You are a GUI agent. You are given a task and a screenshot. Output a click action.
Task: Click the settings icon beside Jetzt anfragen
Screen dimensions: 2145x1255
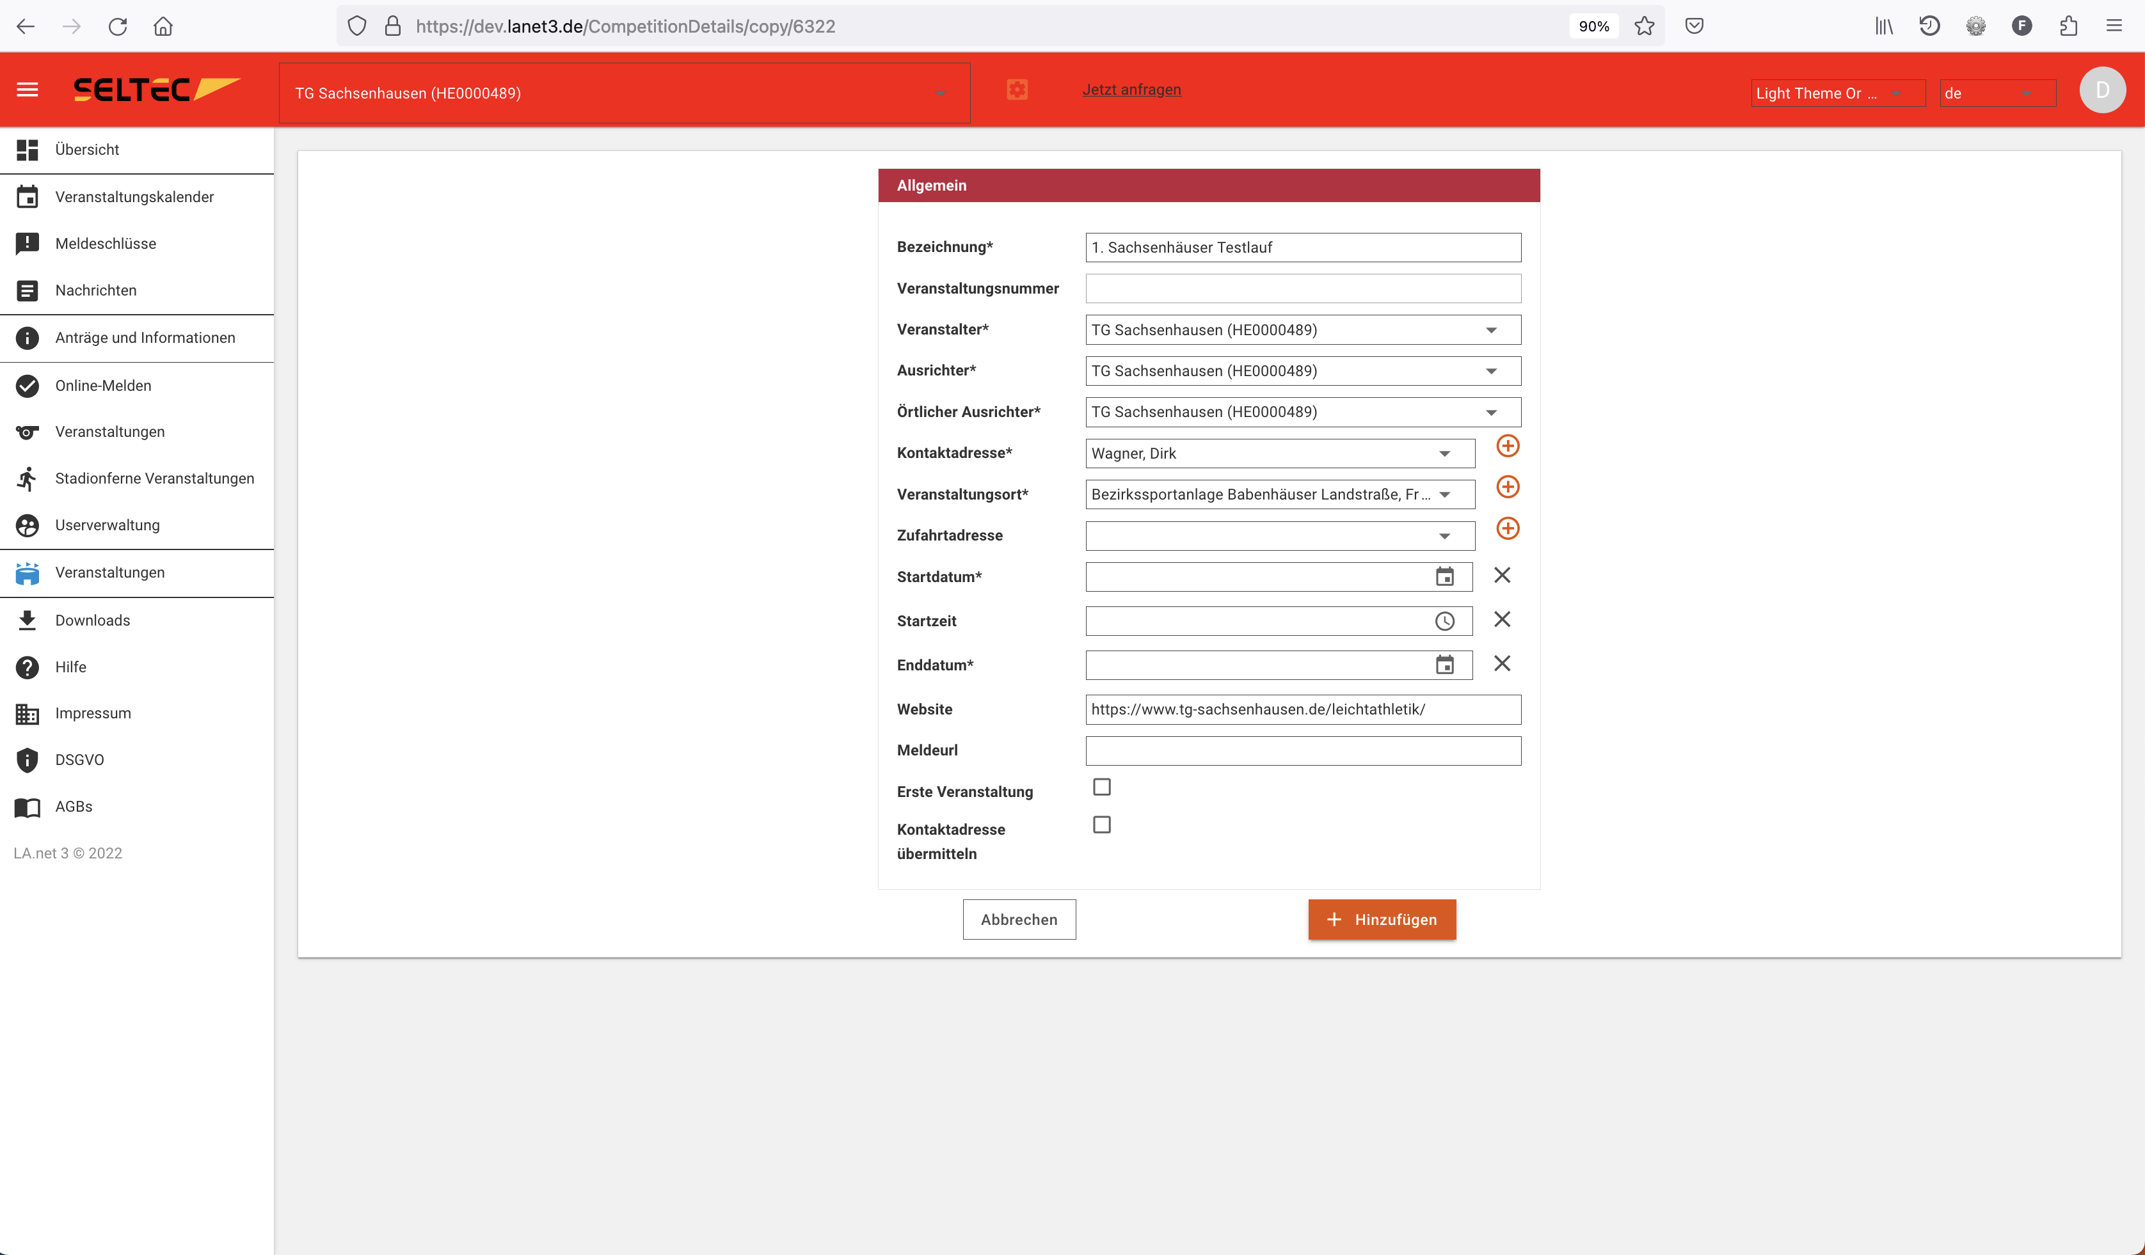[x=1017, y=90]
